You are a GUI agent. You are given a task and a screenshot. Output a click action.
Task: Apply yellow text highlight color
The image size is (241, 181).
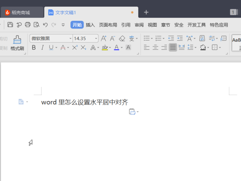105,47
